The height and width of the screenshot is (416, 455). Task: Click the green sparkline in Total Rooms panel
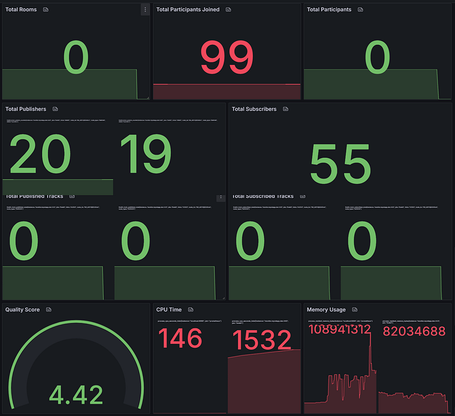click(x=70, y=84)
